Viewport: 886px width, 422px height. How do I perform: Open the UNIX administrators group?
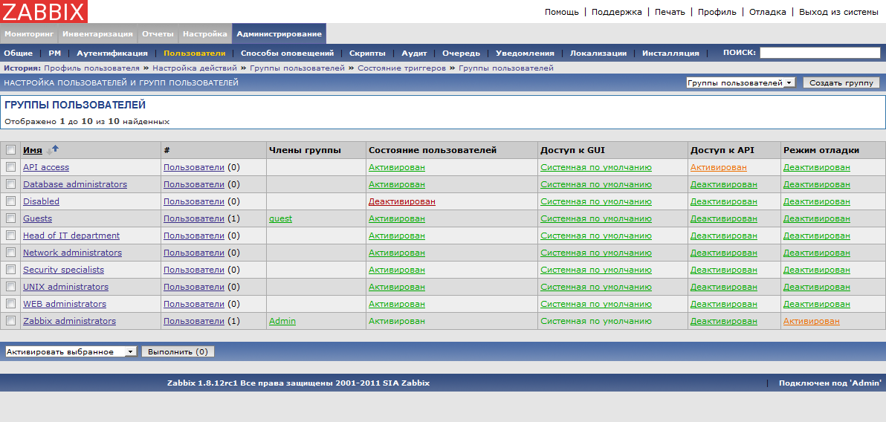(65, 287)
